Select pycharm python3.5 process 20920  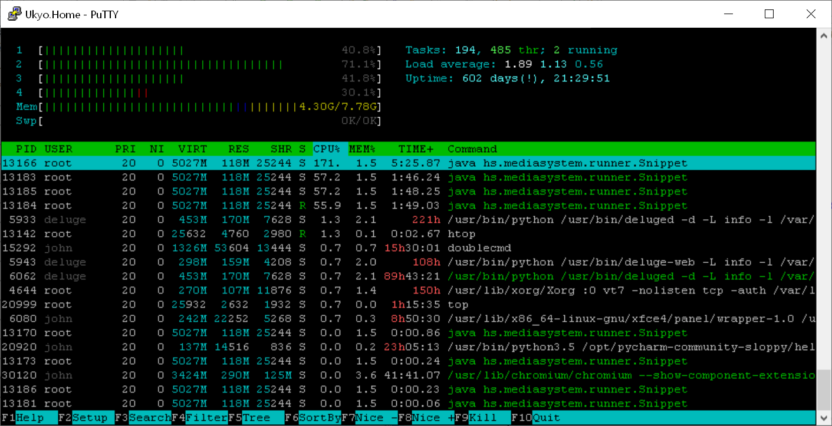pos(409,347)
